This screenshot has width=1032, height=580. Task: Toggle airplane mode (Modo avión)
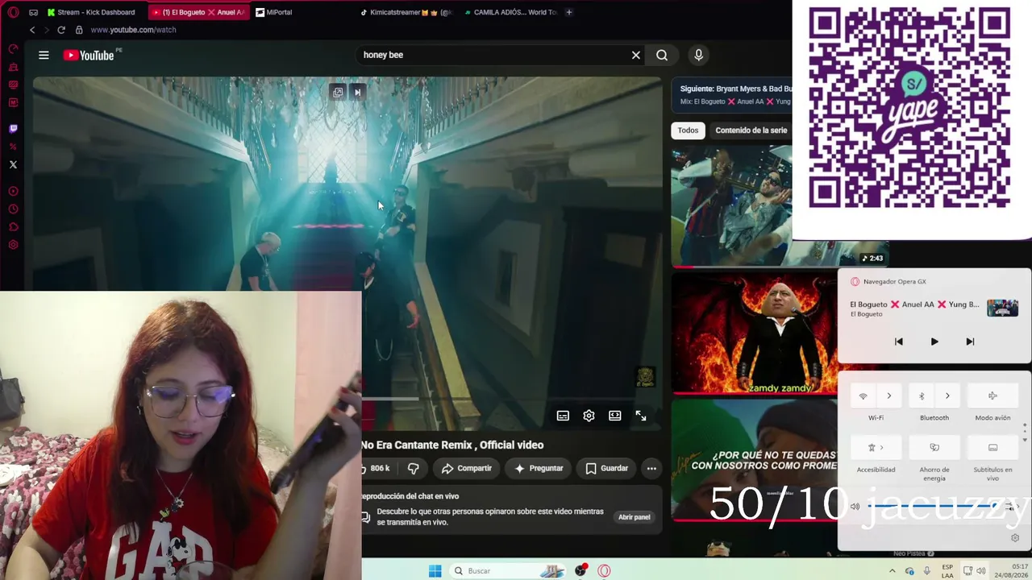tap(992, 396)
